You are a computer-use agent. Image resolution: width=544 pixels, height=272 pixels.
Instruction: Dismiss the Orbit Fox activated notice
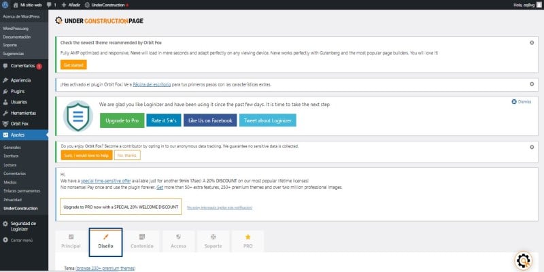tap(532, 84)
